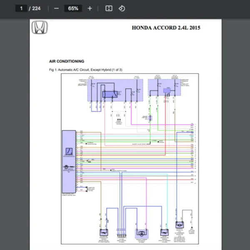Click the sunlight sensor dashed symbol at bottom

[142, 233]
